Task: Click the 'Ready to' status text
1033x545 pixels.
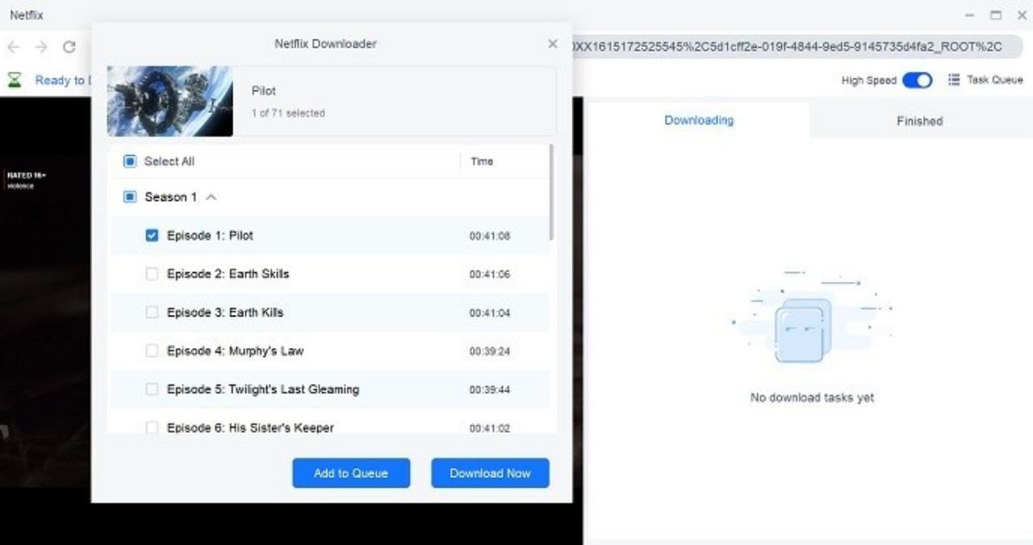Action: [x=63, y=80]
